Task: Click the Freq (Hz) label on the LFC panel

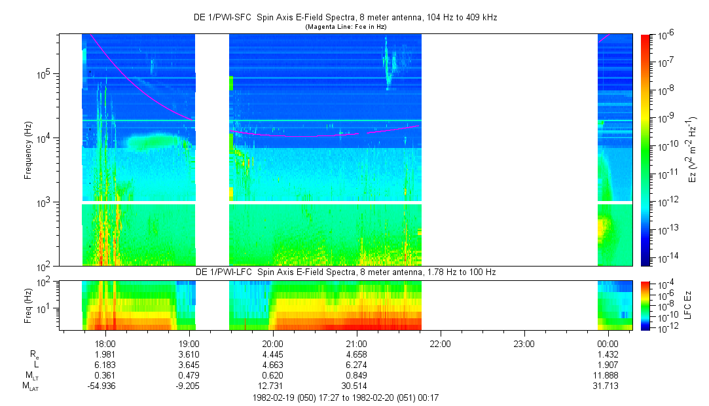Action: pyautogui.click(x=28, y=304)
